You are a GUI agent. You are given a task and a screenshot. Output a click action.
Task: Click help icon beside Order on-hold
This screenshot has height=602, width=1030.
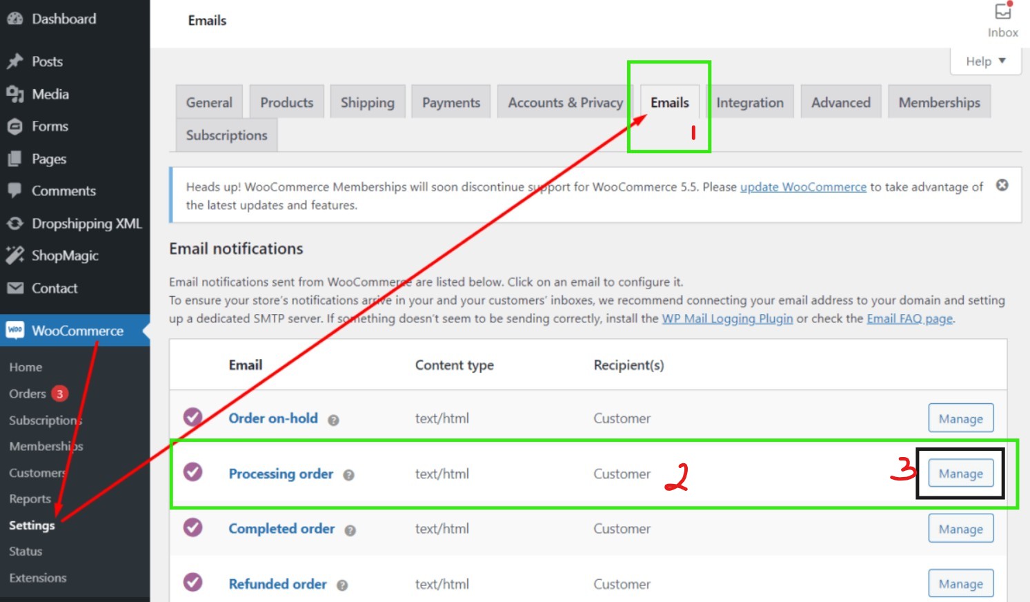[333, 420]
